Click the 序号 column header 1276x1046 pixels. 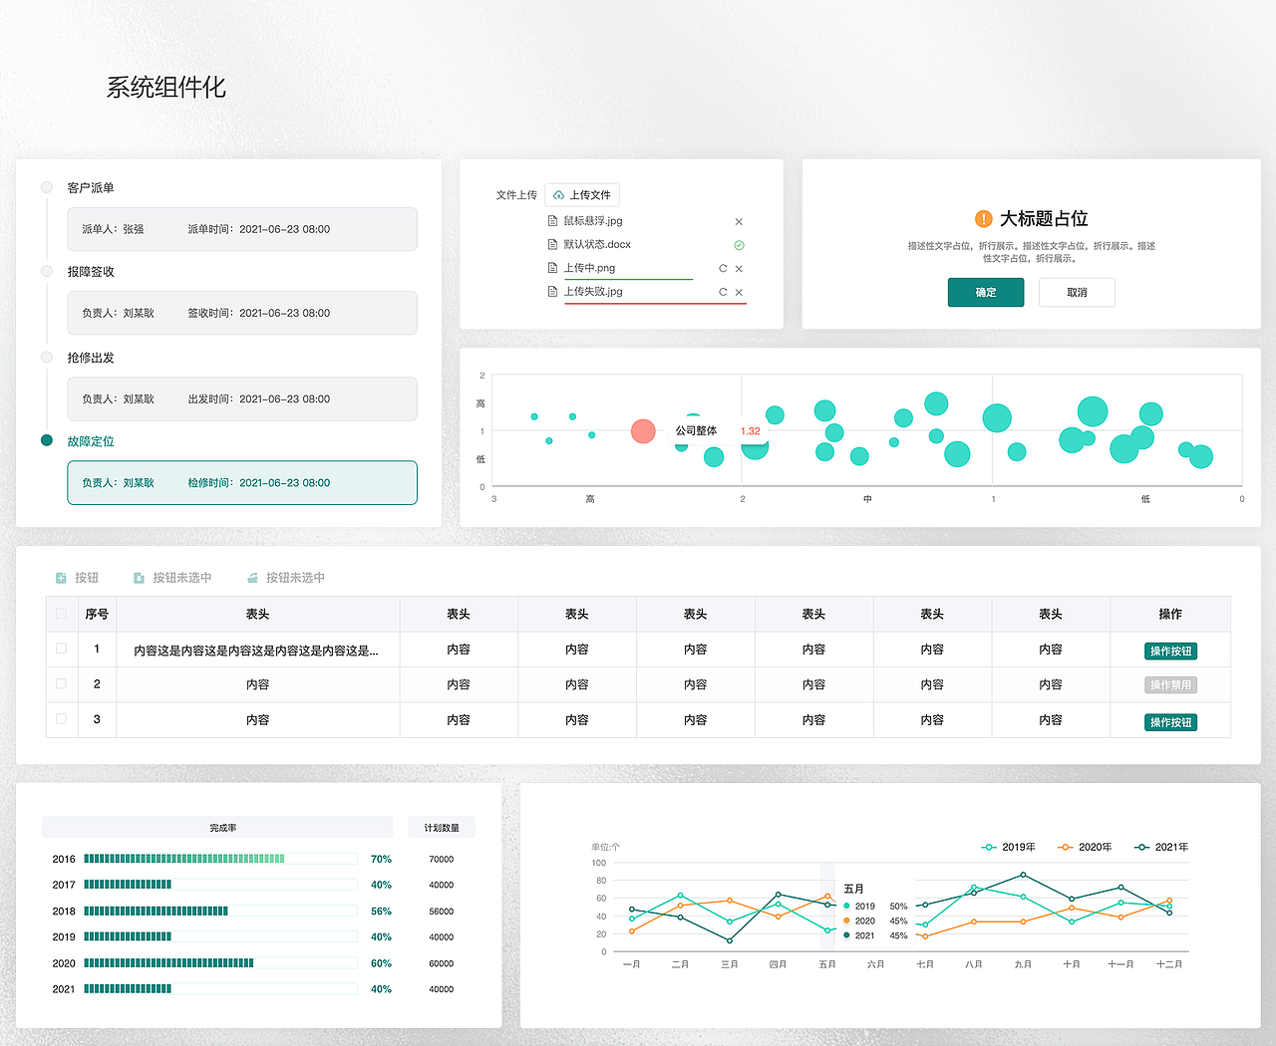pos(97,615)
